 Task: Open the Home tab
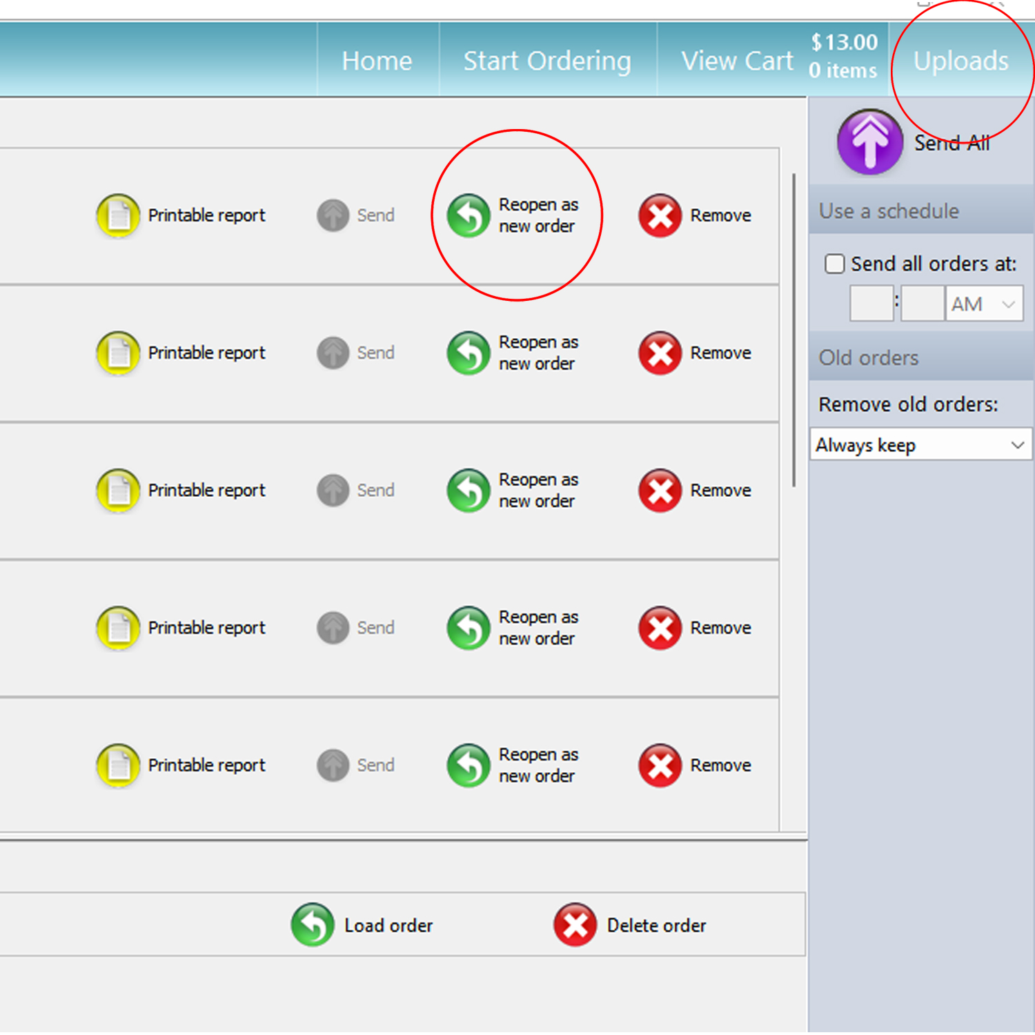coord(377,61)
